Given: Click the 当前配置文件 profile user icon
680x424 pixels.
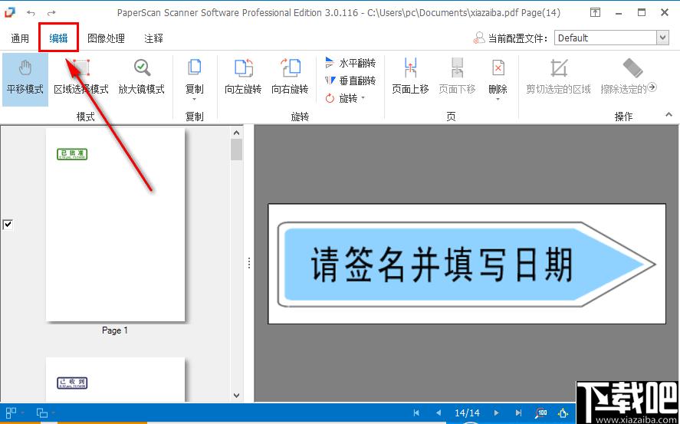Looking at the screenshot, I should pos(479,38).
